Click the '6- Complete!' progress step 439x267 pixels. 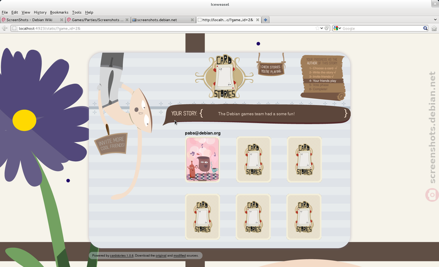[x=318, y=89]
